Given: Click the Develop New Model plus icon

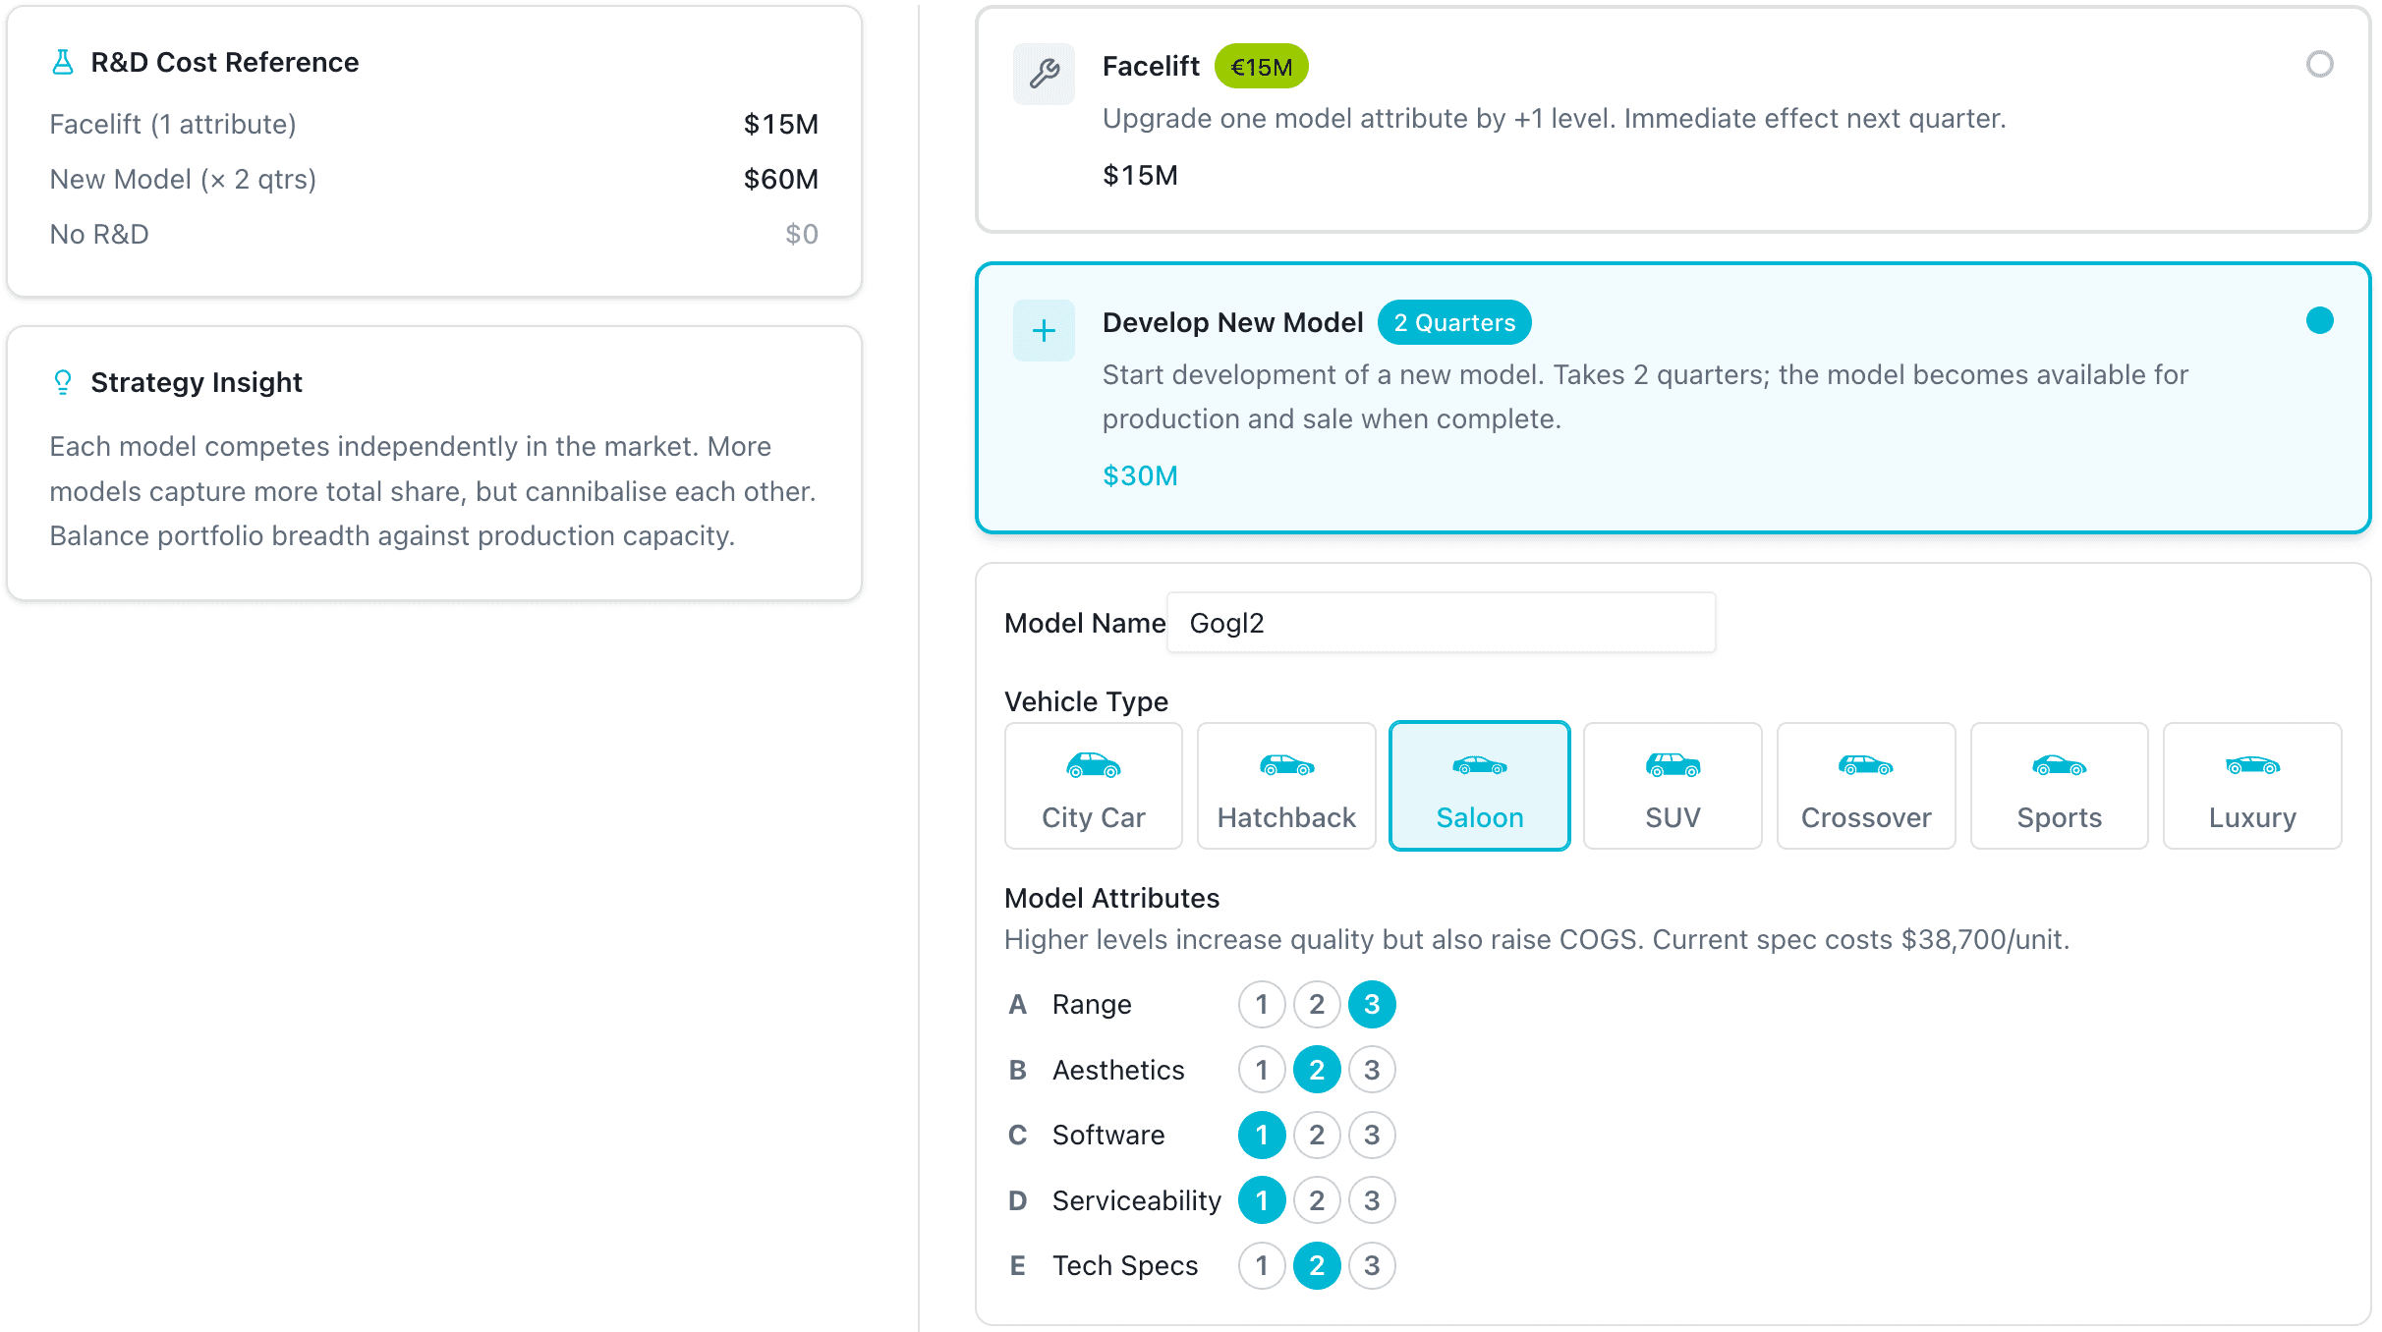Looking at the screenshot, I should 1044,330.
